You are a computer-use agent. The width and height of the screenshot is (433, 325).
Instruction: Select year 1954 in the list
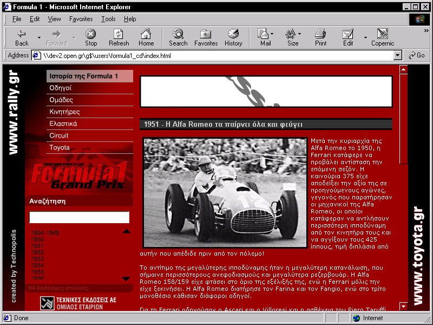[37, 265]
